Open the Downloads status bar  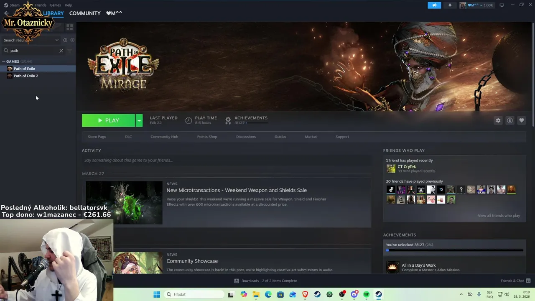(266, 281)
